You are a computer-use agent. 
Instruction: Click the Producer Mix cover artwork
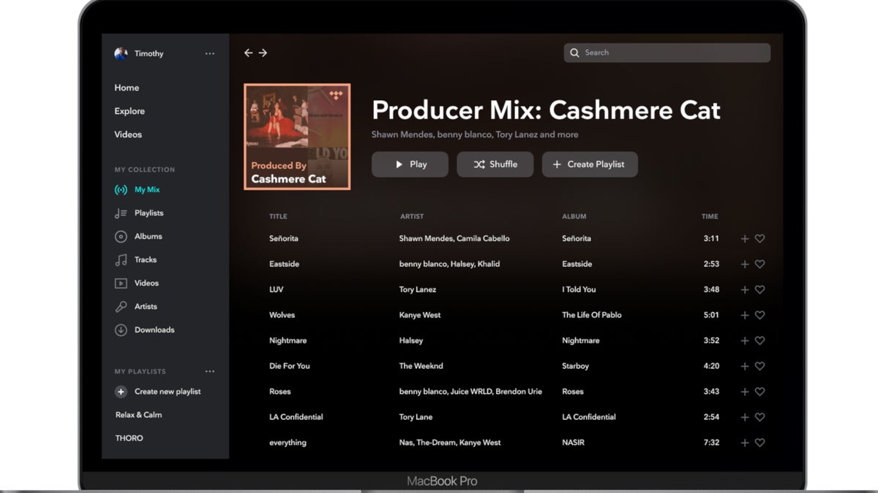tap(297, 137)
